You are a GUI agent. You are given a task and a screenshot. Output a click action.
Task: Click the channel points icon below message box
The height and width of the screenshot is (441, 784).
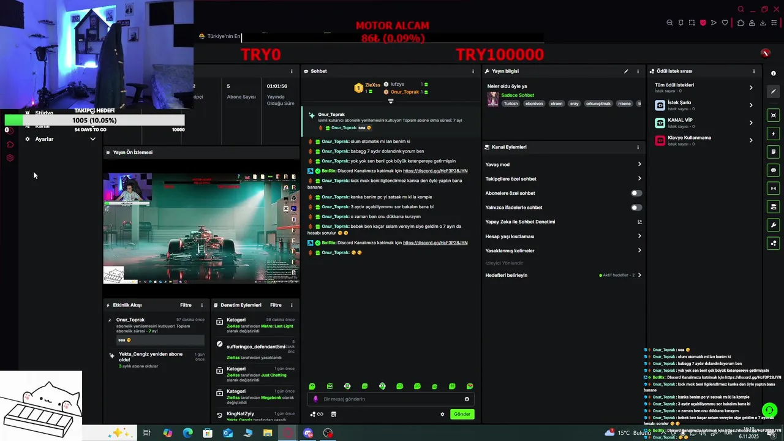click(x=317, y=414)
